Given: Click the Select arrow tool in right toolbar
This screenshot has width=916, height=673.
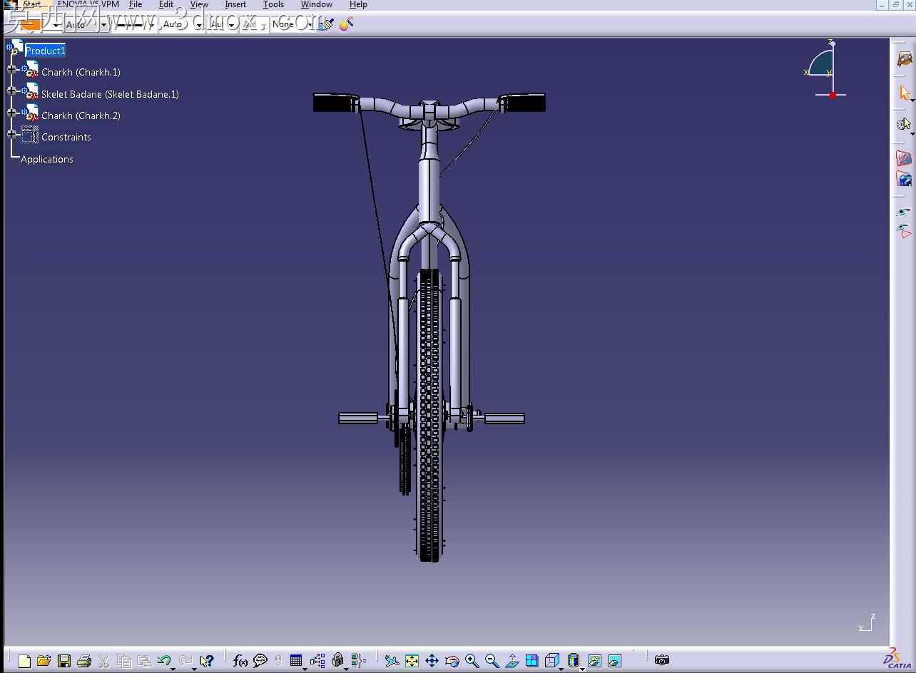Looking at the screenshot, I should [x=904, y=93].
